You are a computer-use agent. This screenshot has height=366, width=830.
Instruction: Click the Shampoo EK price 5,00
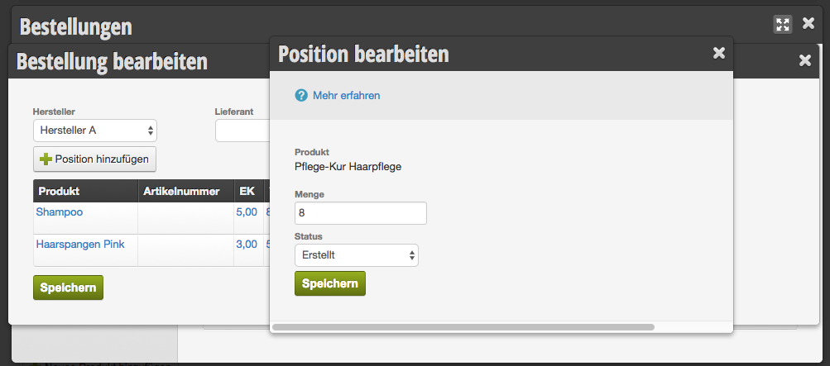(247, 212)
